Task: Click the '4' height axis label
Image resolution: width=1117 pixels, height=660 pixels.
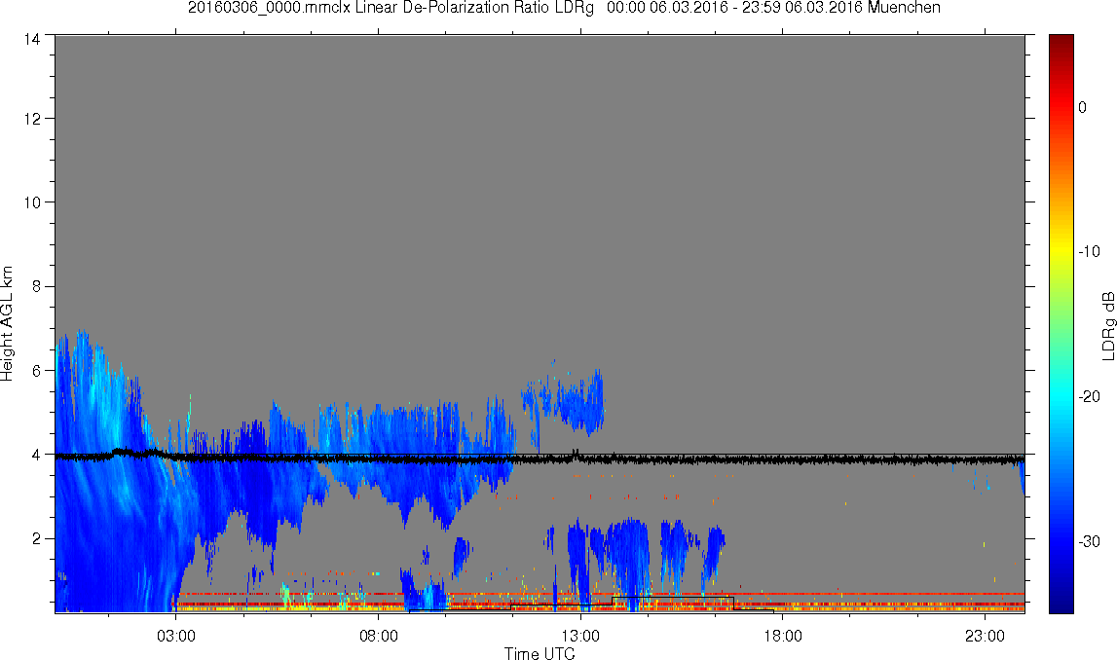Action: click(36, 455)
